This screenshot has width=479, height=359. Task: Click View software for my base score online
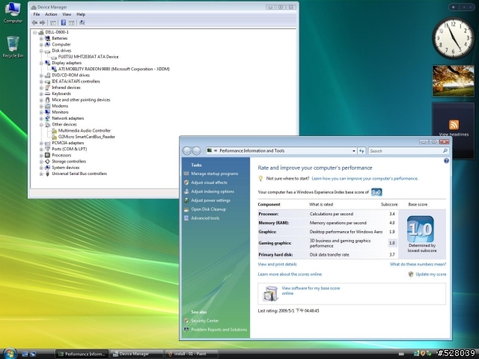tap(311, 291)
